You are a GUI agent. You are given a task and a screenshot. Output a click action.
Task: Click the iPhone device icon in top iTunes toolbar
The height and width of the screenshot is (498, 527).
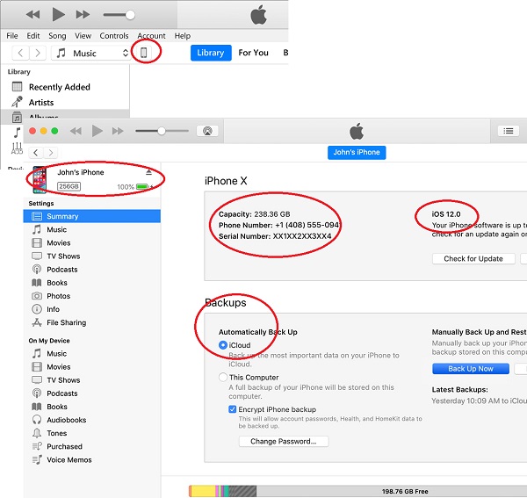pos(144,53)
